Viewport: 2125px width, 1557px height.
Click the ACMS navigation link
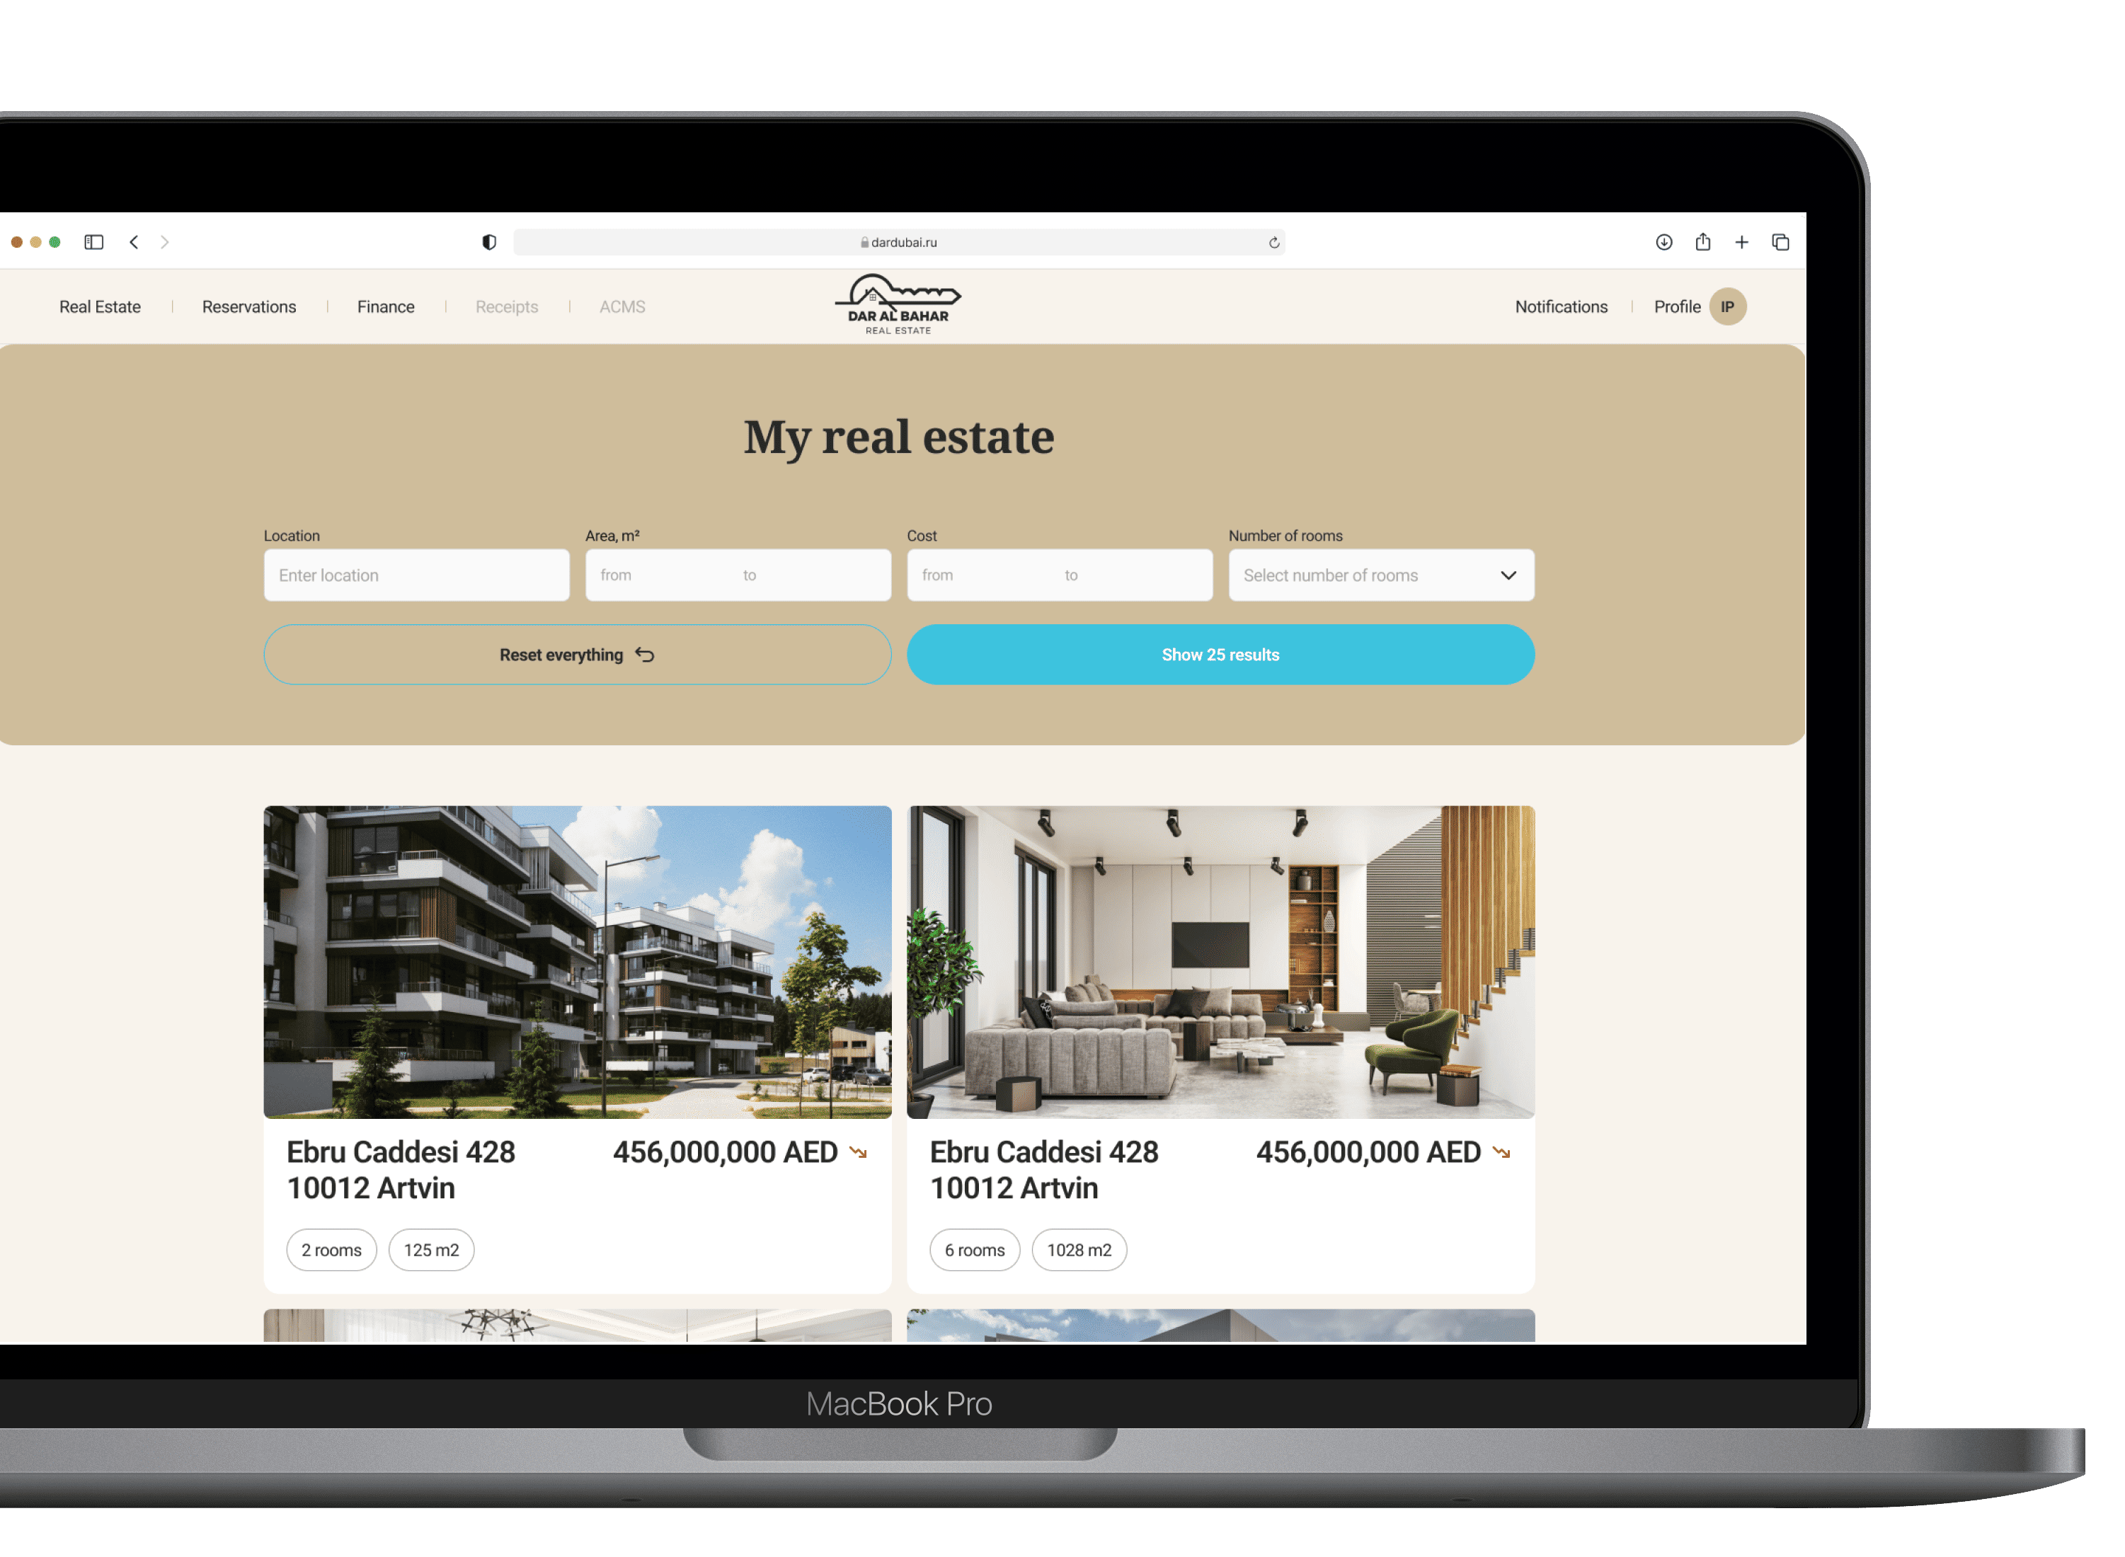coord(624,305)
